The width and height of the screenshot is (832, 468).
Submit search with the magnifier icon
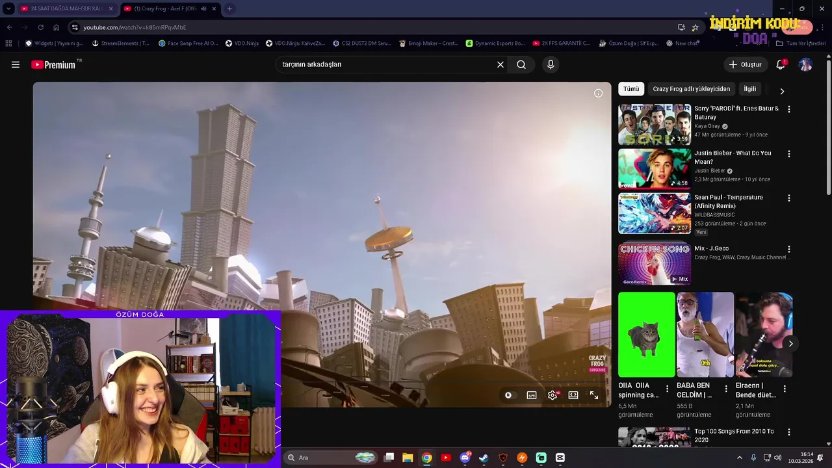[521, 64]
